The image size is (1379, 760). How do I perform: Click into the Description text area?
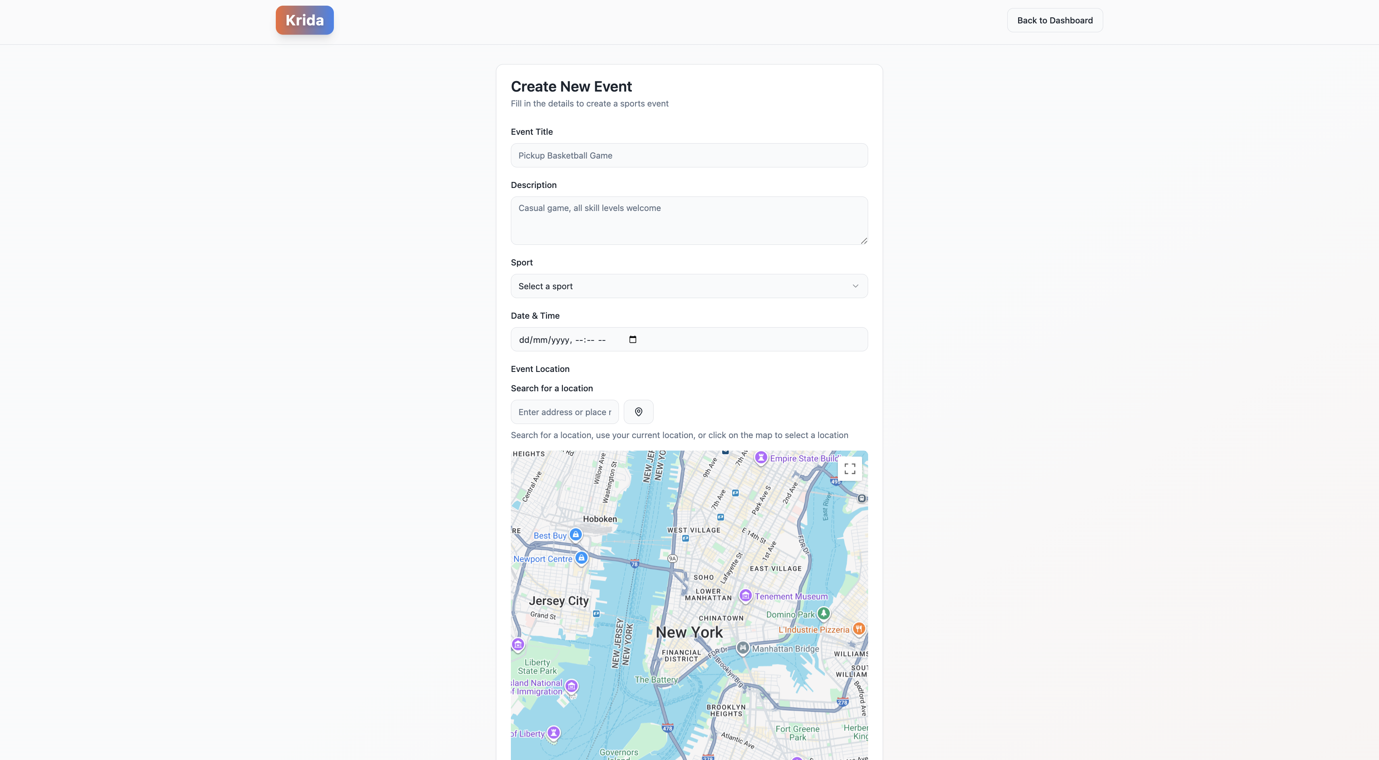click(688, 221)
